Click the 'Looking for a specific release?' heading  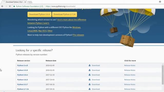point(34,50)
